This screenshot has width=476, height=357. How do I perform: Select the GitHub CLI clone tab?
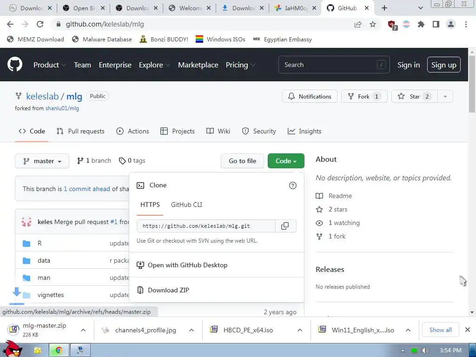pyautogui.click(x=186, y=205)
